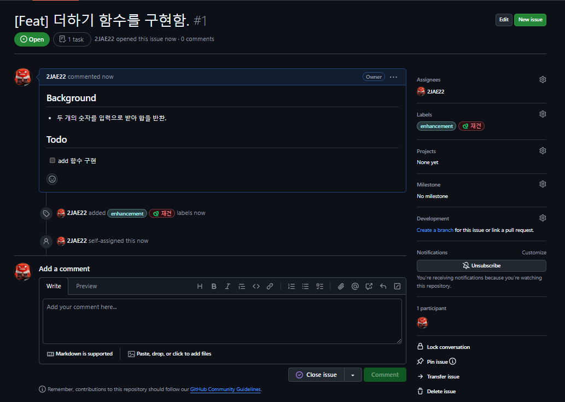Click 'Create a branch' link

435,230
